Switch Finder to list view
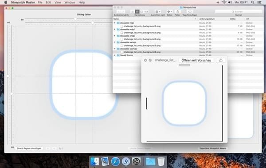Viewport: 266px width, 168px height. pos(137,11)
